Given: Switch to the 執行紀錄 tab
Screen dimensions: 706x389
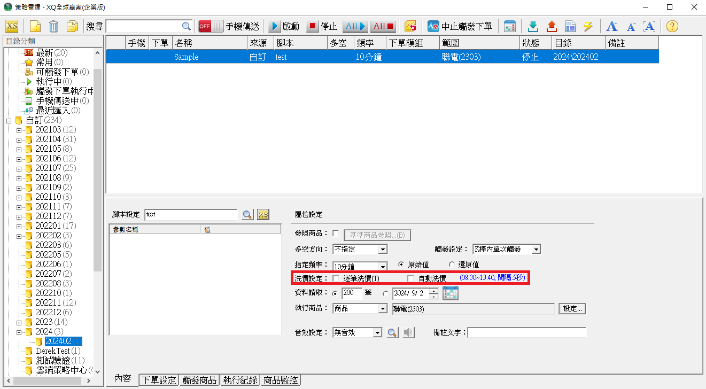Looking at the screenshot, I should pyautogui.click(x=240, y=380).
